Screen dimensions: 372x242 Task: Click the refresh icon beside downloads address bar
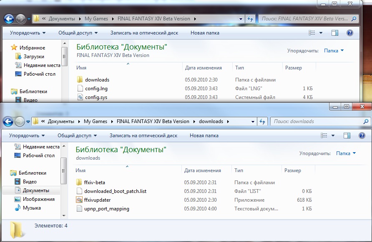point(262,122)
